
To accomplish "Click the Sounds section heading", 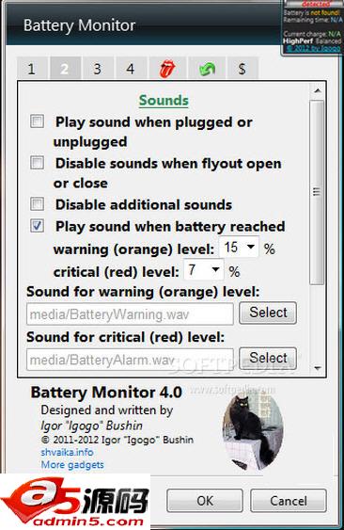I will click(164, 101).
